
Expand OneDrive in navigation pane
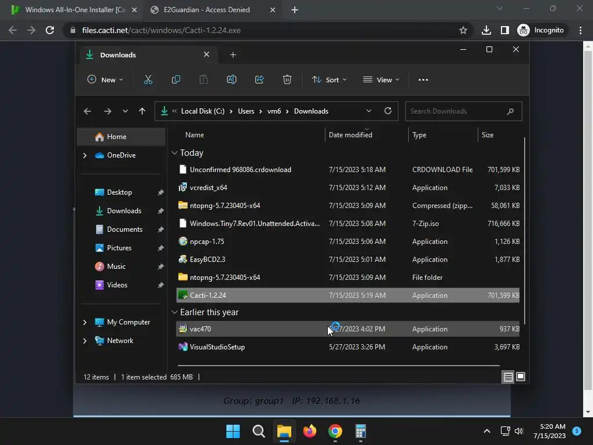click(85, 155)
